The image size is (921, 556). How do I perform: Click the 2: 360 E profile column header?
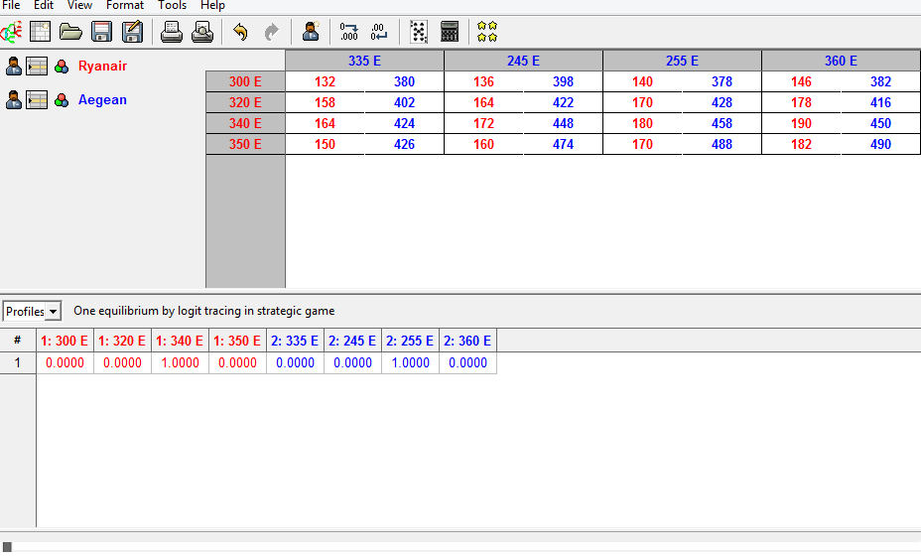pos(467,341)
